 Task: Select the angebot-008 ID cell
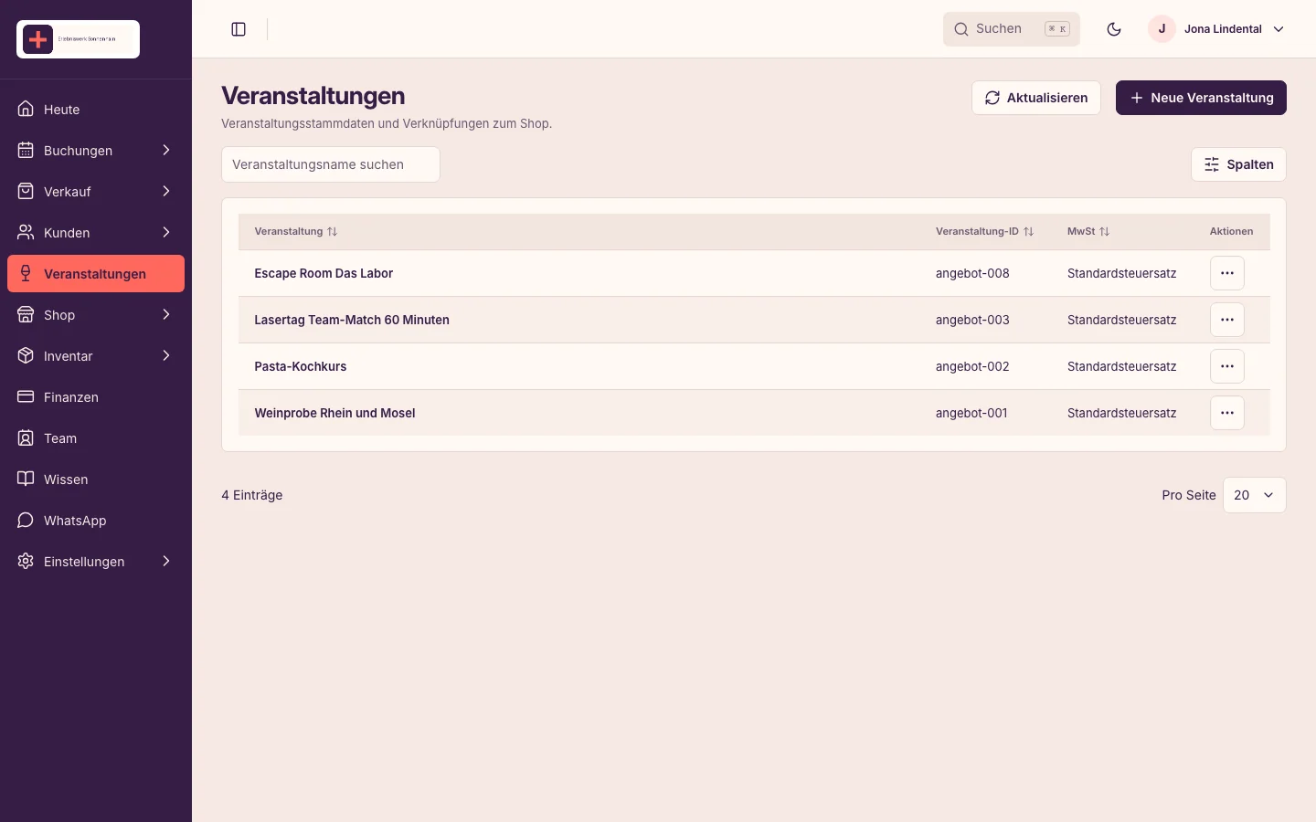(972, 273)
